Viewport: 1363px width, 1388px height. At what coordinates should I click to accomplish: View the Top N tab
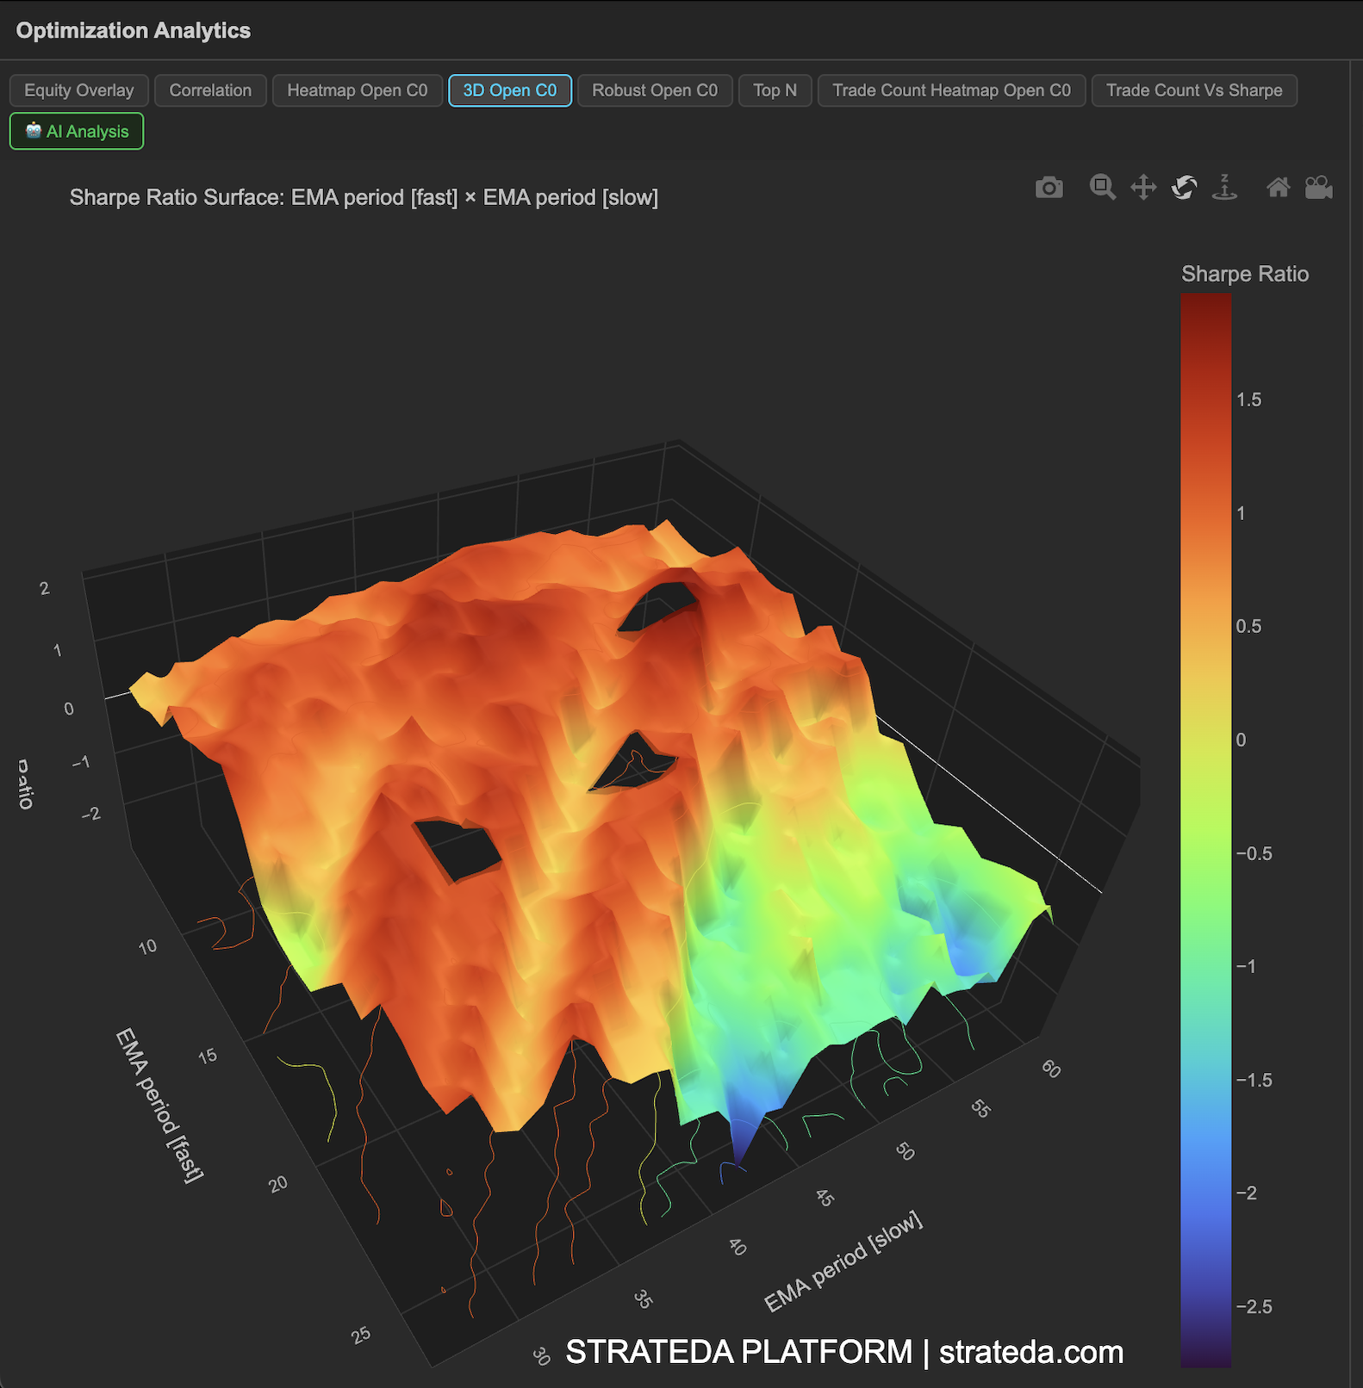tap(775, 90)
